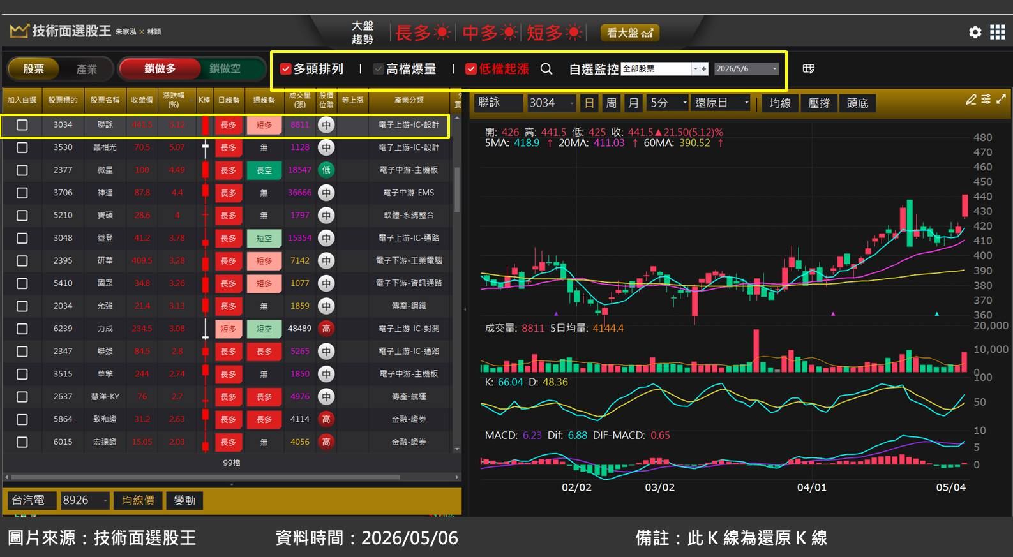Click 長多 daily trend tag for 3034
Viewport: 1013px width, 557px height.
[229, 125]
